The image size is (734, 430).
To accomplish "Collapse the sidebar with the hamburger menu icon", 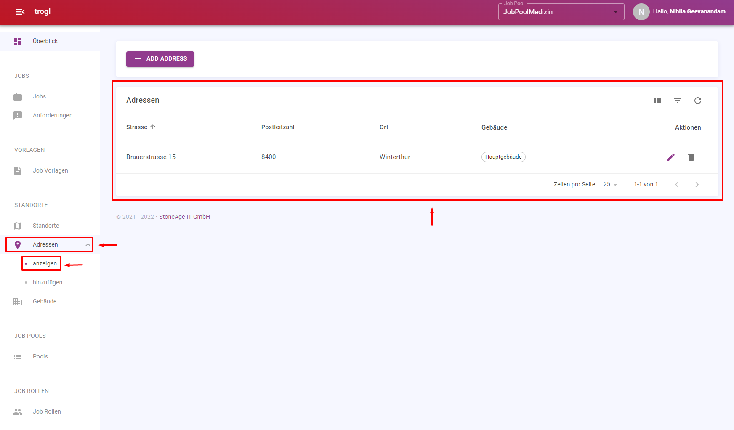I will pos(20,12).
